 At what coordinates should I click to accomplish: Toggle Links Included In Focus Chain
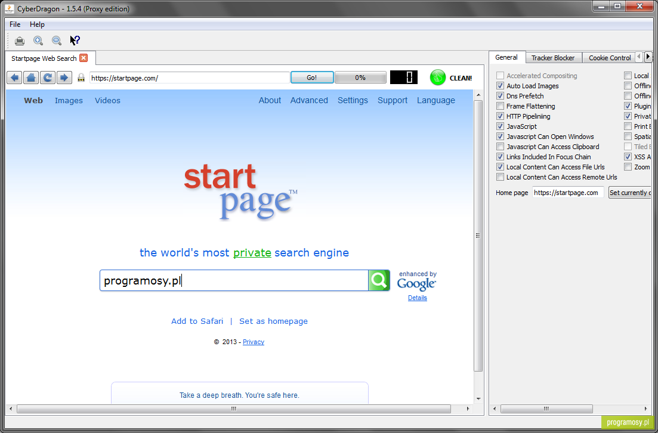[x=500, y=156]
